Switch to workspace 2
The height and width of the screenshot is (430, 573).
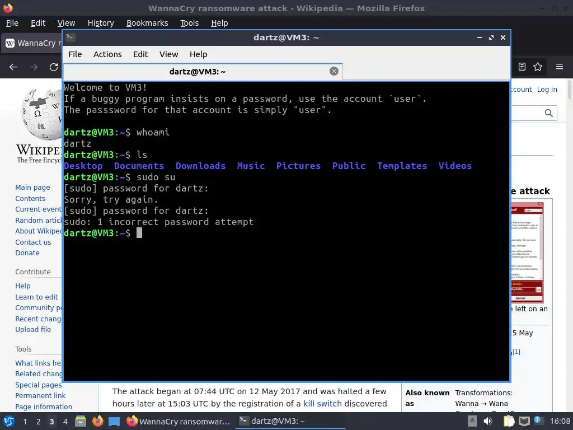[38, 422]
